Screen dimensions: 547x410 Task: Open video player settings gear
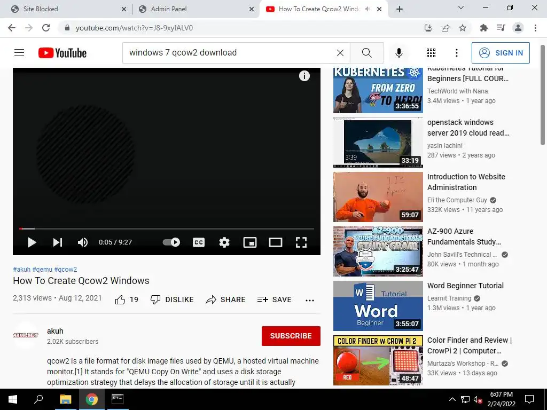click(x=224, y=242)
